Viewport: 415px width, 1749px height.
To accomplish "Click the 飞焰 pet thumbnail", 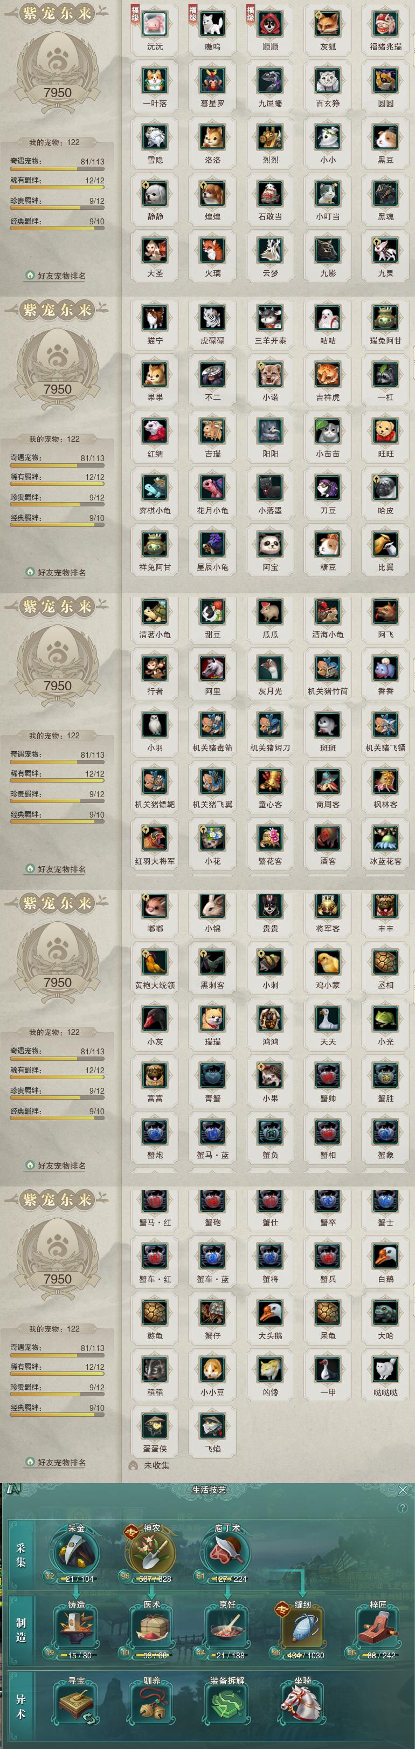I will pyautogui.click(x=213, y=1426).
